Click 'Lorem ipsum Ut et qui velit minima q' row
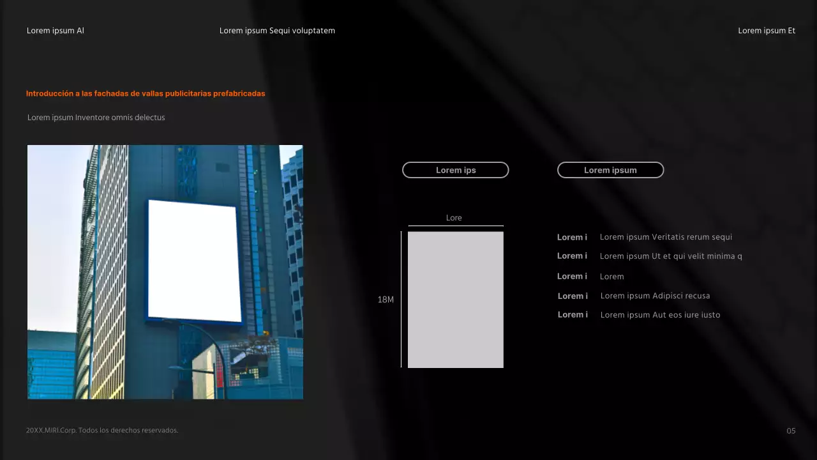Screen dimensions: 817x460 coord(671,256)
